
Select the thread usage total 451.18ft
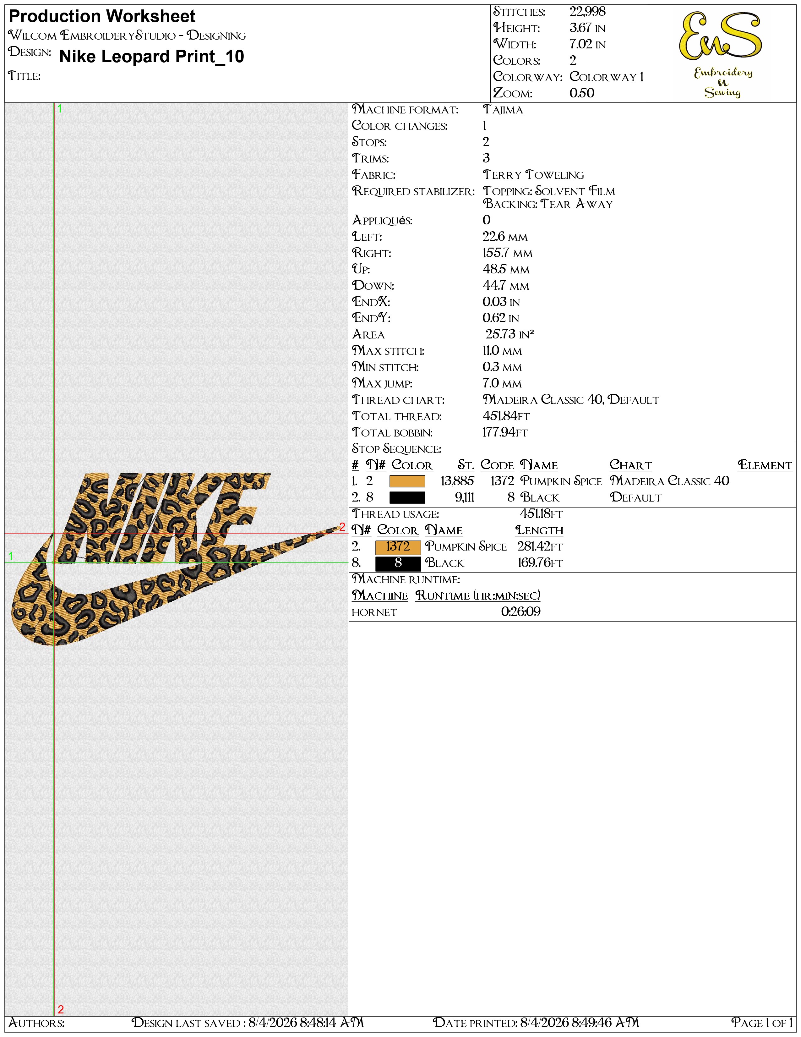(542, 514)
